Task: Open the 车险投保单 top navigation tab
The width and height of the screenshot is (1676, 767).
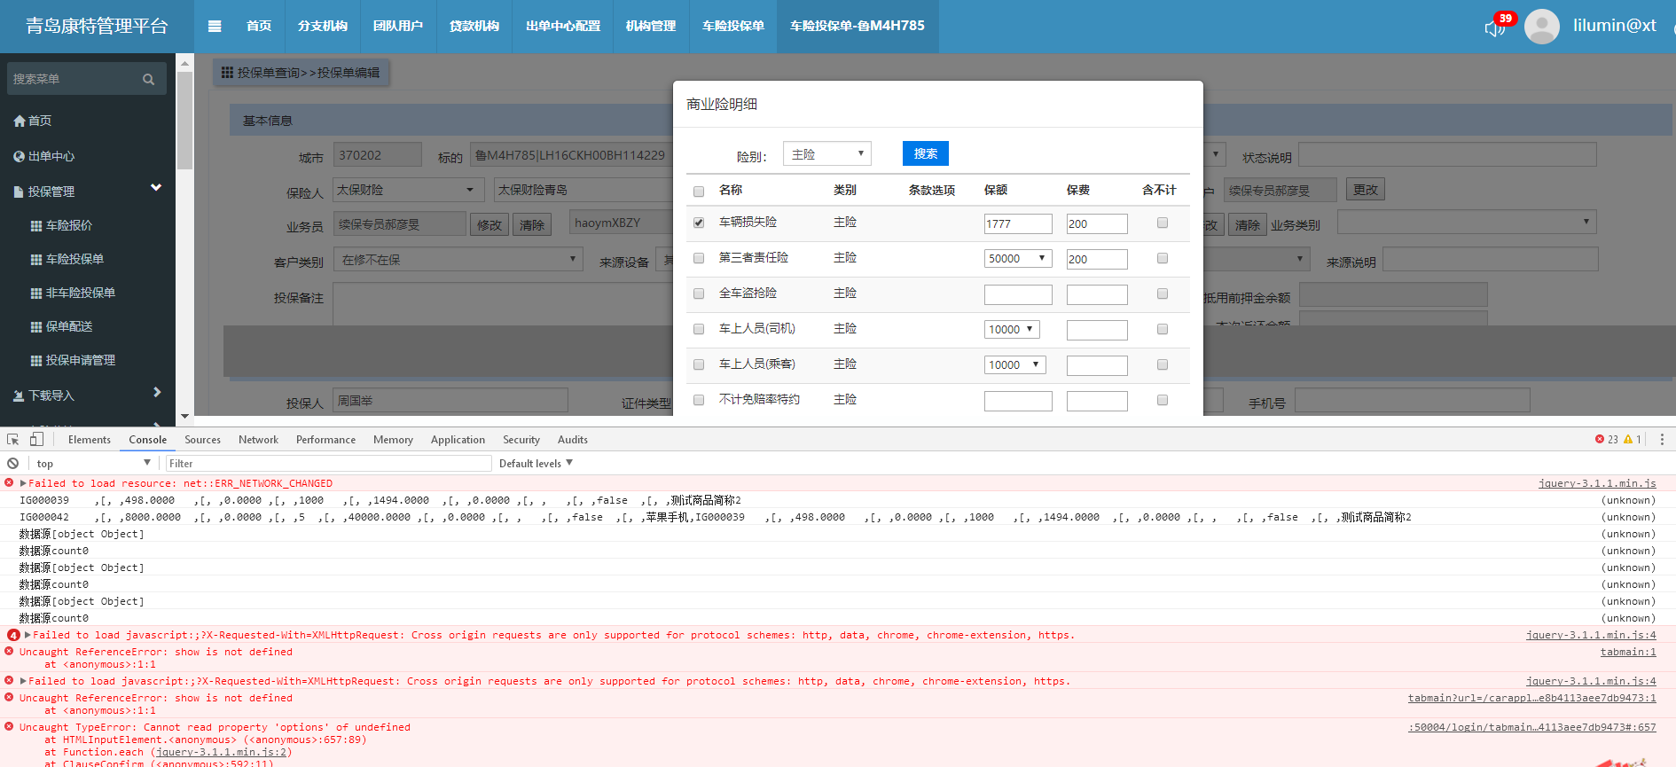Action: point(732,27)
